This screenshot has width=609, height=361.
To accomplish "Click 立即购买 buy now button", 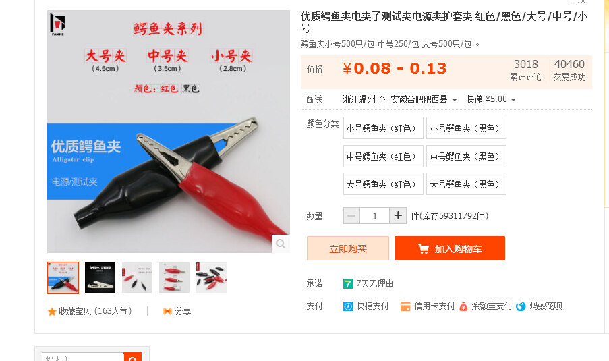I will point(347,248).
